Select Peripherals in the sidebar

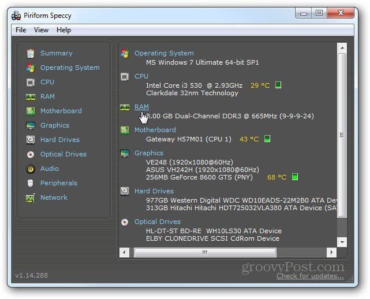pos(59,183)
